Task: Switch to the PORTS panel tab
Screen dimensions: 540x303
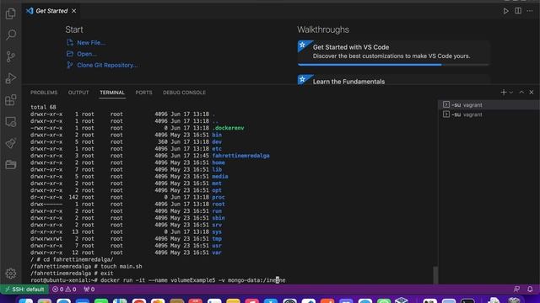Action: pos(143,93)
